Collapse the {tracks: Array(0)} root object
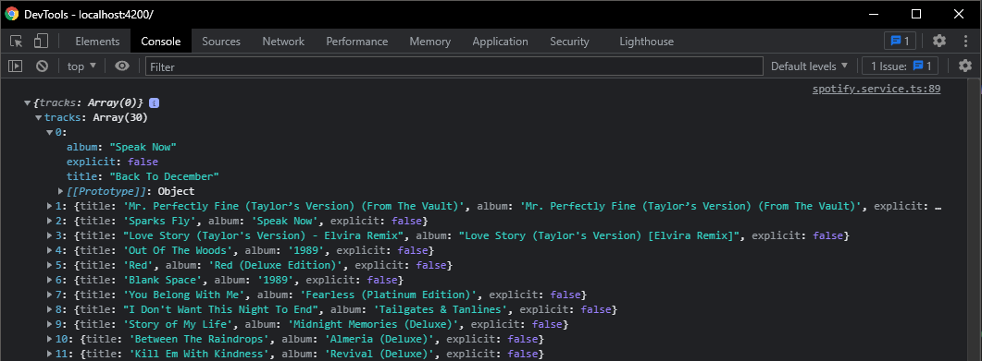Screen dimensions: 982x361 click(x=27, y=102)
